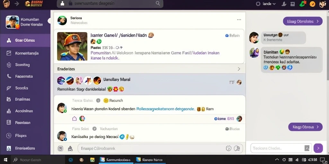Screen dimensions: 329x164
Task: Open the taskbar notification center icon
Action: 323,160
